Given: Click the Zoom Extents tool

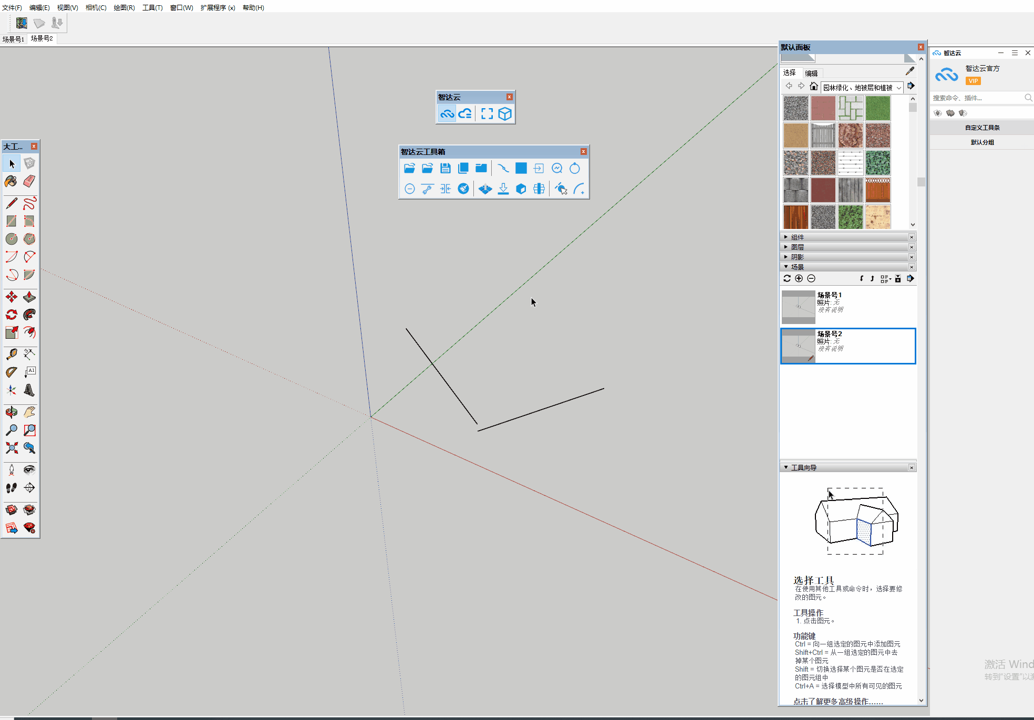Looking at the screenshot, I should click(x=11, y=448).
